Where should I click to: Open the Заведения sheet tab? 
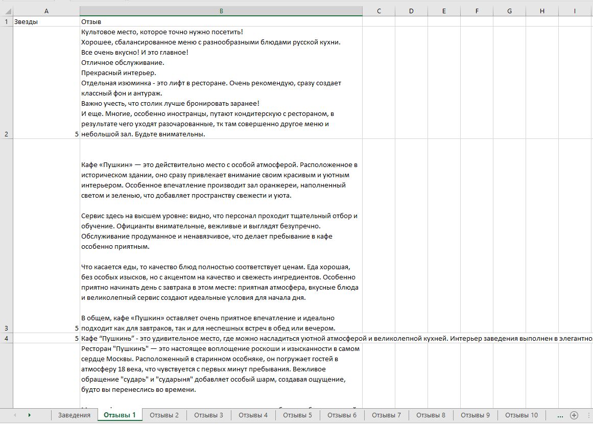point(74,415)
